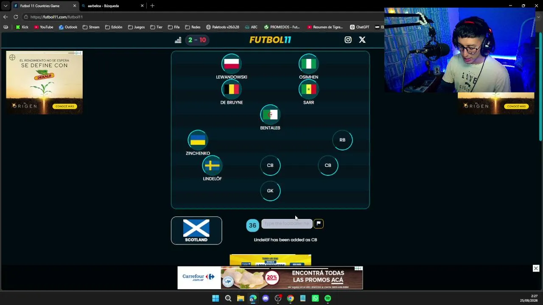Expand the Stream bookmarks folder
The width and height of the screenshot is (543, 305).
91,27
